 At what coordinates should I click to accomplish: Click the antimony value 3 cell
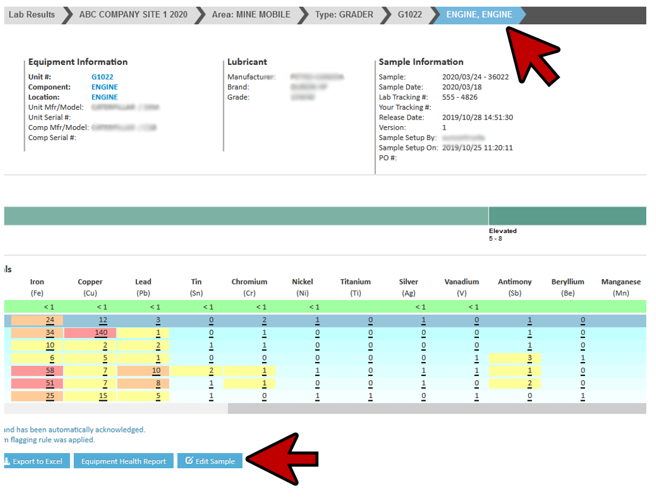(x=529, y=358)
